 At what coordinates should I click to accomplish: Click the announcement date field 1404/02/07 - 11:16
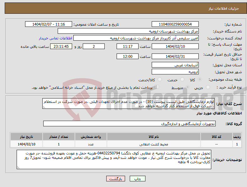click(x=49, y=24)
